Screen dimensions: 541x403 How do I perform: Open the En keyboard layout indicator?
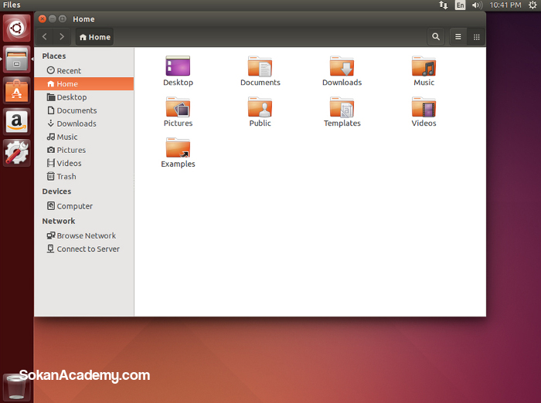461,5
